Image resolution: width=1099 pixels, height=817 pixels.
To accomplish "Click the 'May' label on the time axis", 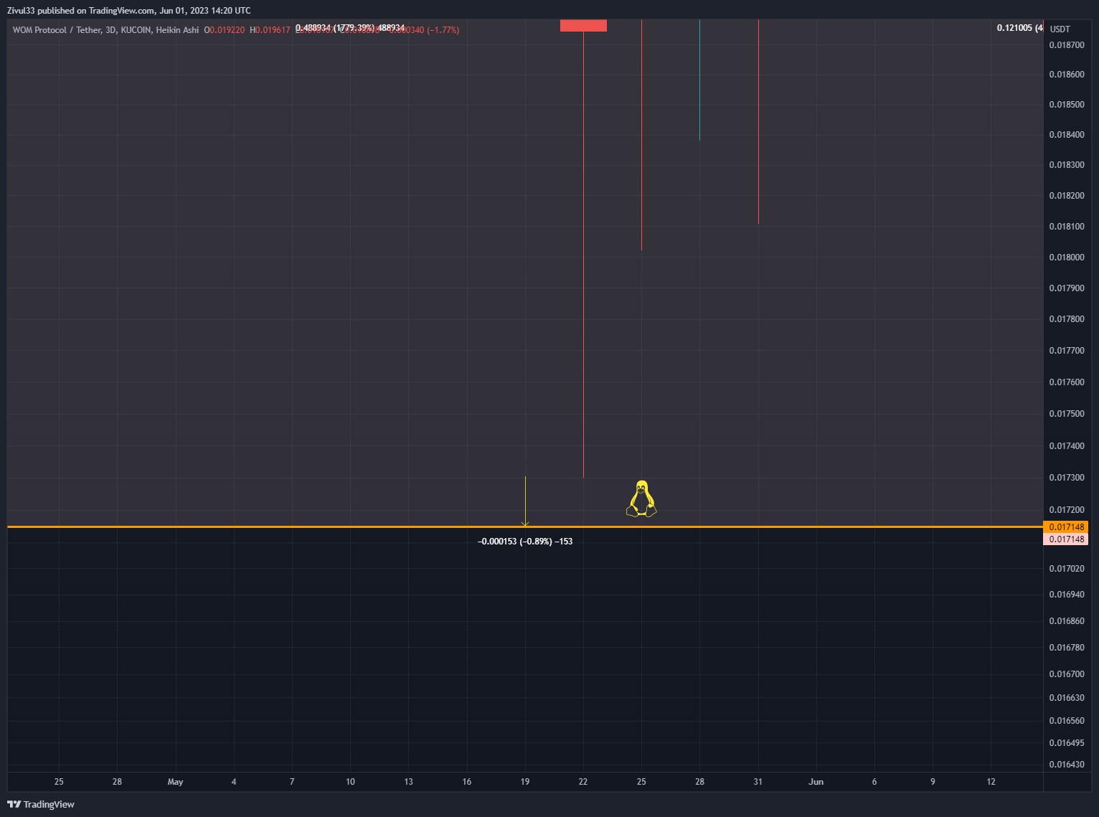I will click(x=175, y=782).
